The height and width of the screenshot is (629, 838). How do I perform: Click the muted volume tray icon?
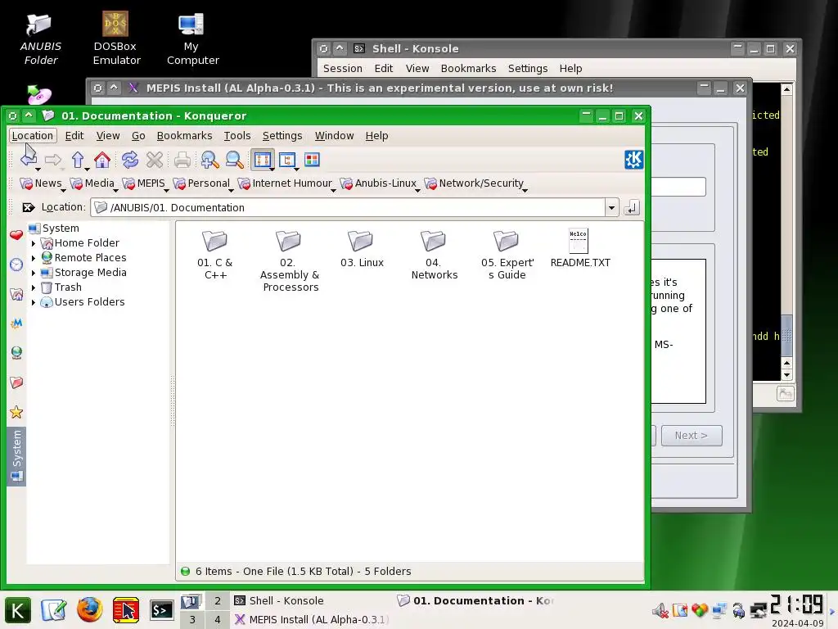660,610
